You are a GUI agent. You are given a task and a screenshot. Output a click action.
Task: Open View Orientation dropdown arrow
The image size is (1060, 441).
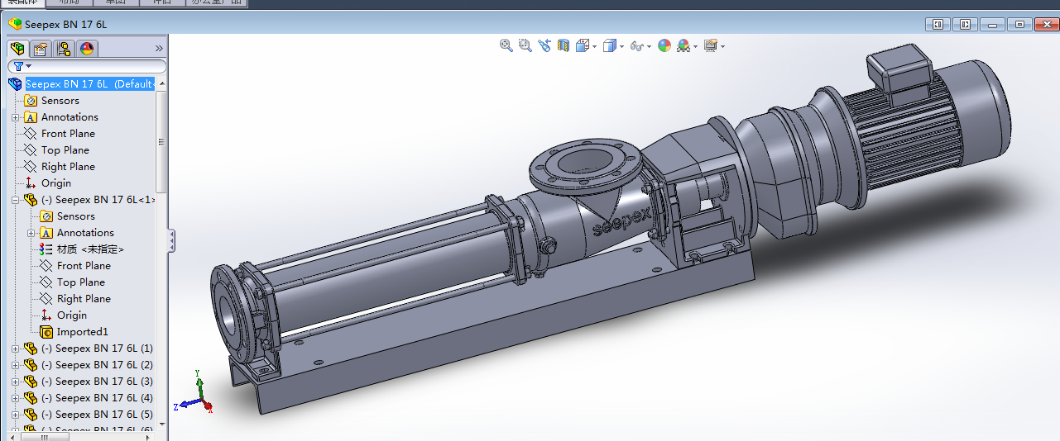point(595,46)
